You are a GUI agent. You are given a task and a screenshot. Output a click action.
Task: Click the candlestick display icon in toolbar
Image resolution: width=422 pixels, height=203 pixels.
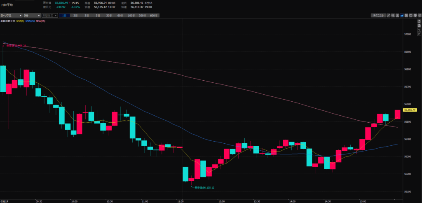pos(397,15)
